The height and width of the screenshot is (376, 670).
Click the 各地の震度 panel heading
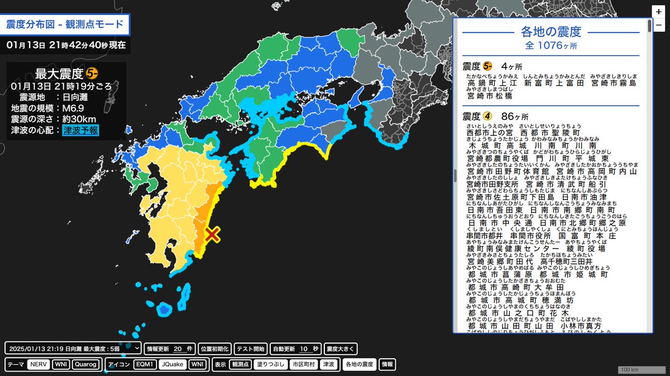pos(551,32)
